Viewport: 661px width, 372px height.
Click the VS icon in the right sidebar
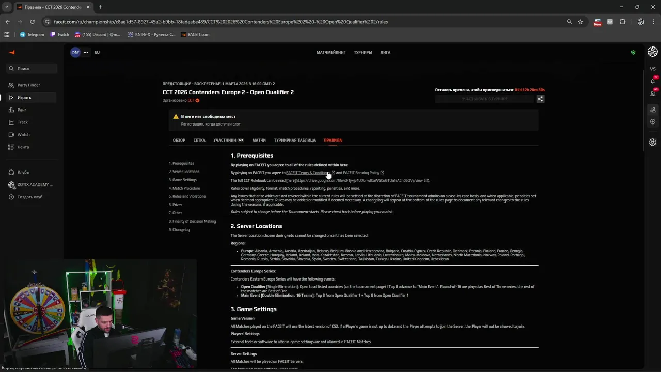[x=653, y=69]
